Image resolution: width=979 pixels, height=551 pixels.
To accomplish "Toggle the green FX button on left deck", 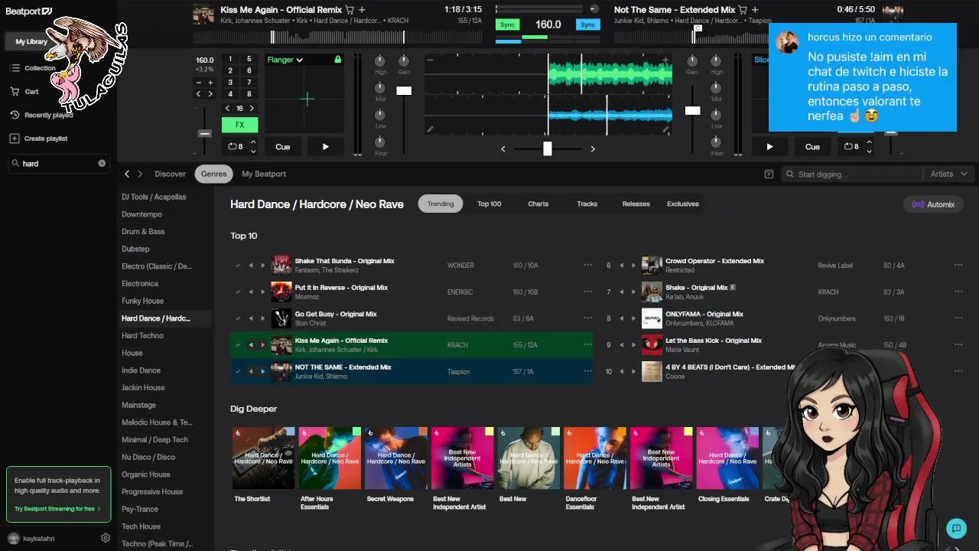I will click(x=239, y=125).
